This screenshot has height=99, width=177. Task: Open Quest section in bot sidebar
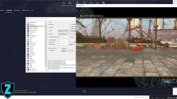(31, 47)
